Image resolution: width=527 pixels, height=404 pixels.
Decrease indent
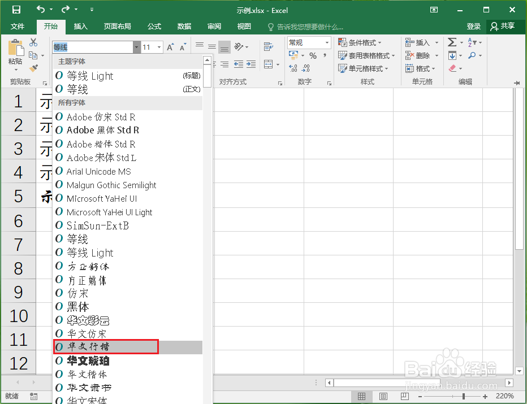(x=238, y=64)
